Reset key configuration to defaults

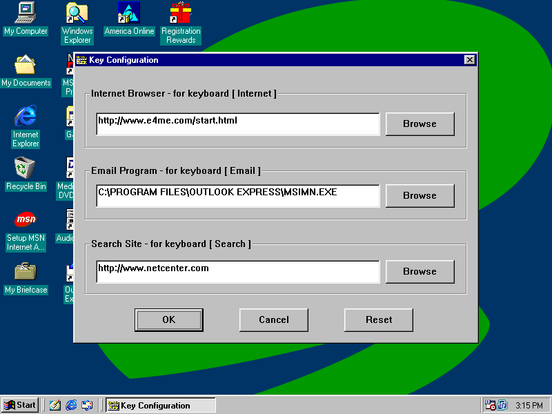[379, 320]
